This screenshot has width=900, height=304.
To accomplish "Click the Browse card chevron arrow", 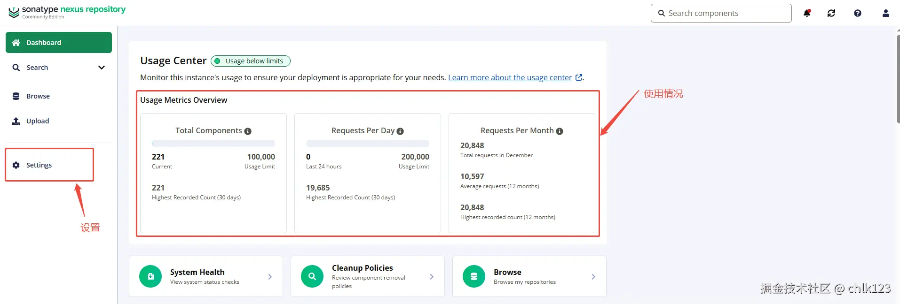I will coord(593,277).
